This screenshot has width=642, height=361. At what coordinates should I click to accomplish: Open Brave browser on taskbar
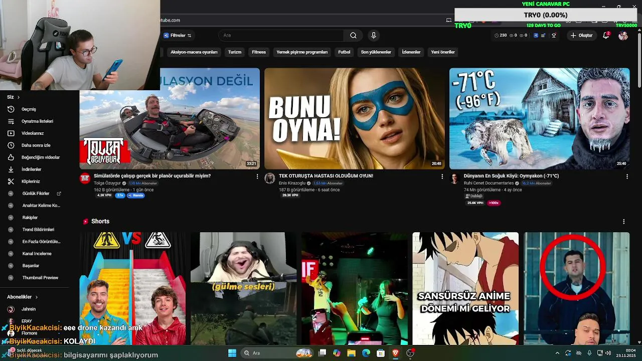[x=396, y=353]
